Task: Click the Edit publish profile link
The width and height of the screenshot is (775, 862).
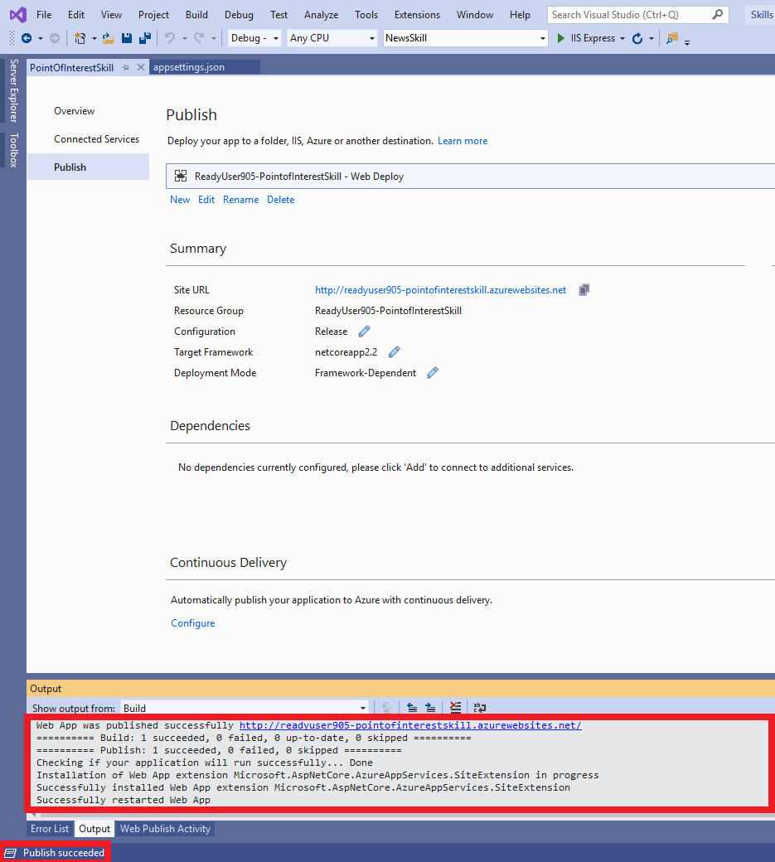Action: click(x=206, y=200)
